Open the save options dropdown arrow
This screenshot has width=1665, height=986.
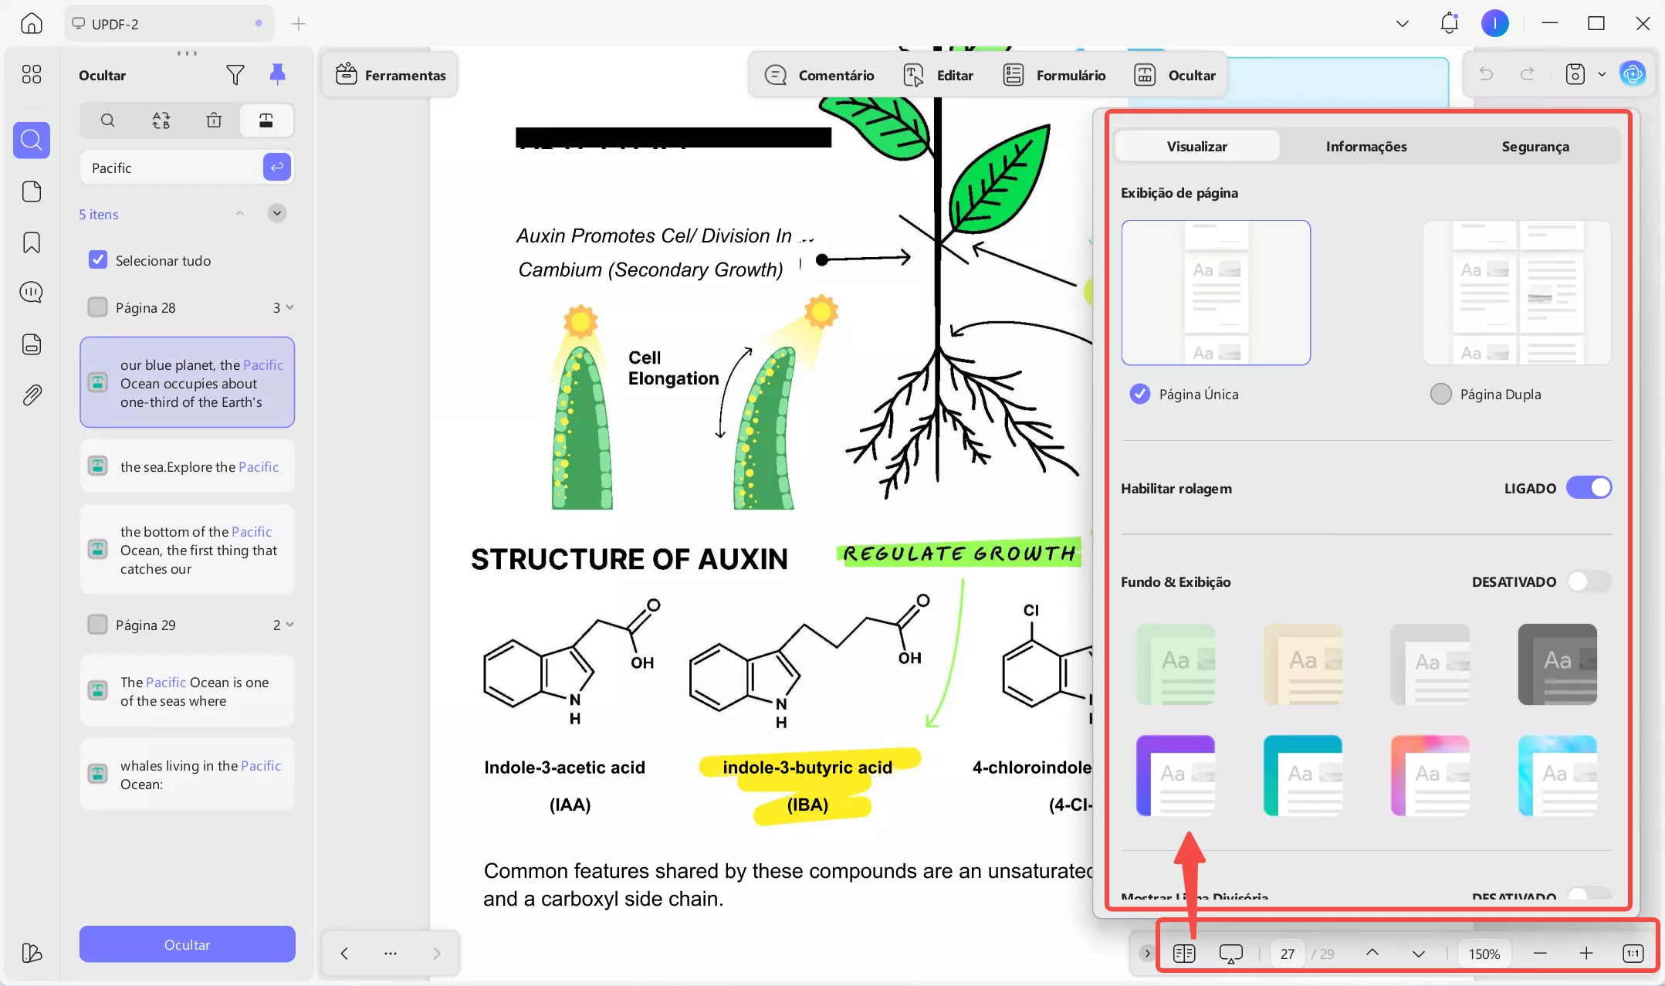pos(1602,74)
